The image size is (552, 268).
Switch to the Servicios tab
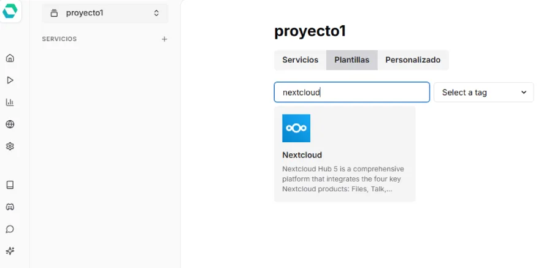(x=300, y=60)
